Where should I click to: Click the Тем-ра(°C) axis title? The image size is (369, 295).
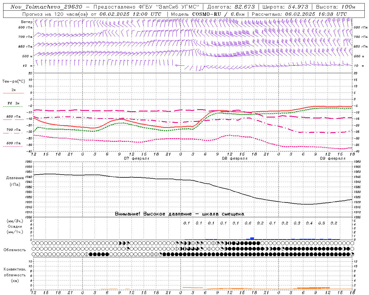tap(14, 82)
